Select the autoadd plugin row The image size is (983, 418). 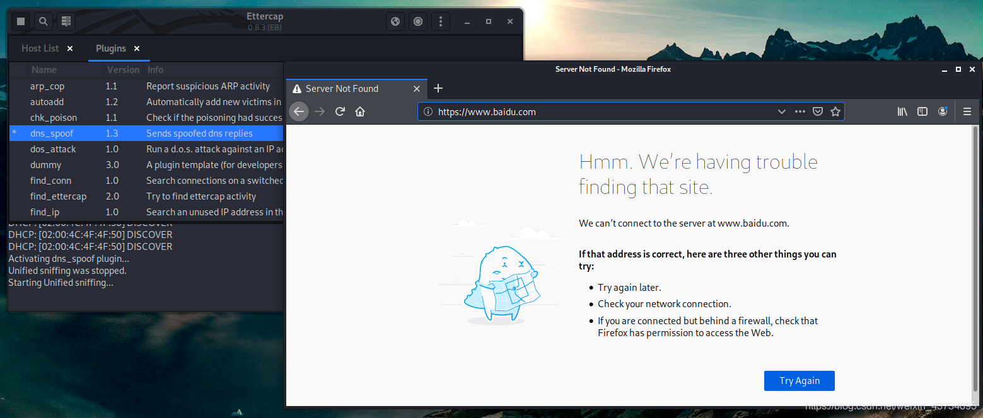[146, 102]
